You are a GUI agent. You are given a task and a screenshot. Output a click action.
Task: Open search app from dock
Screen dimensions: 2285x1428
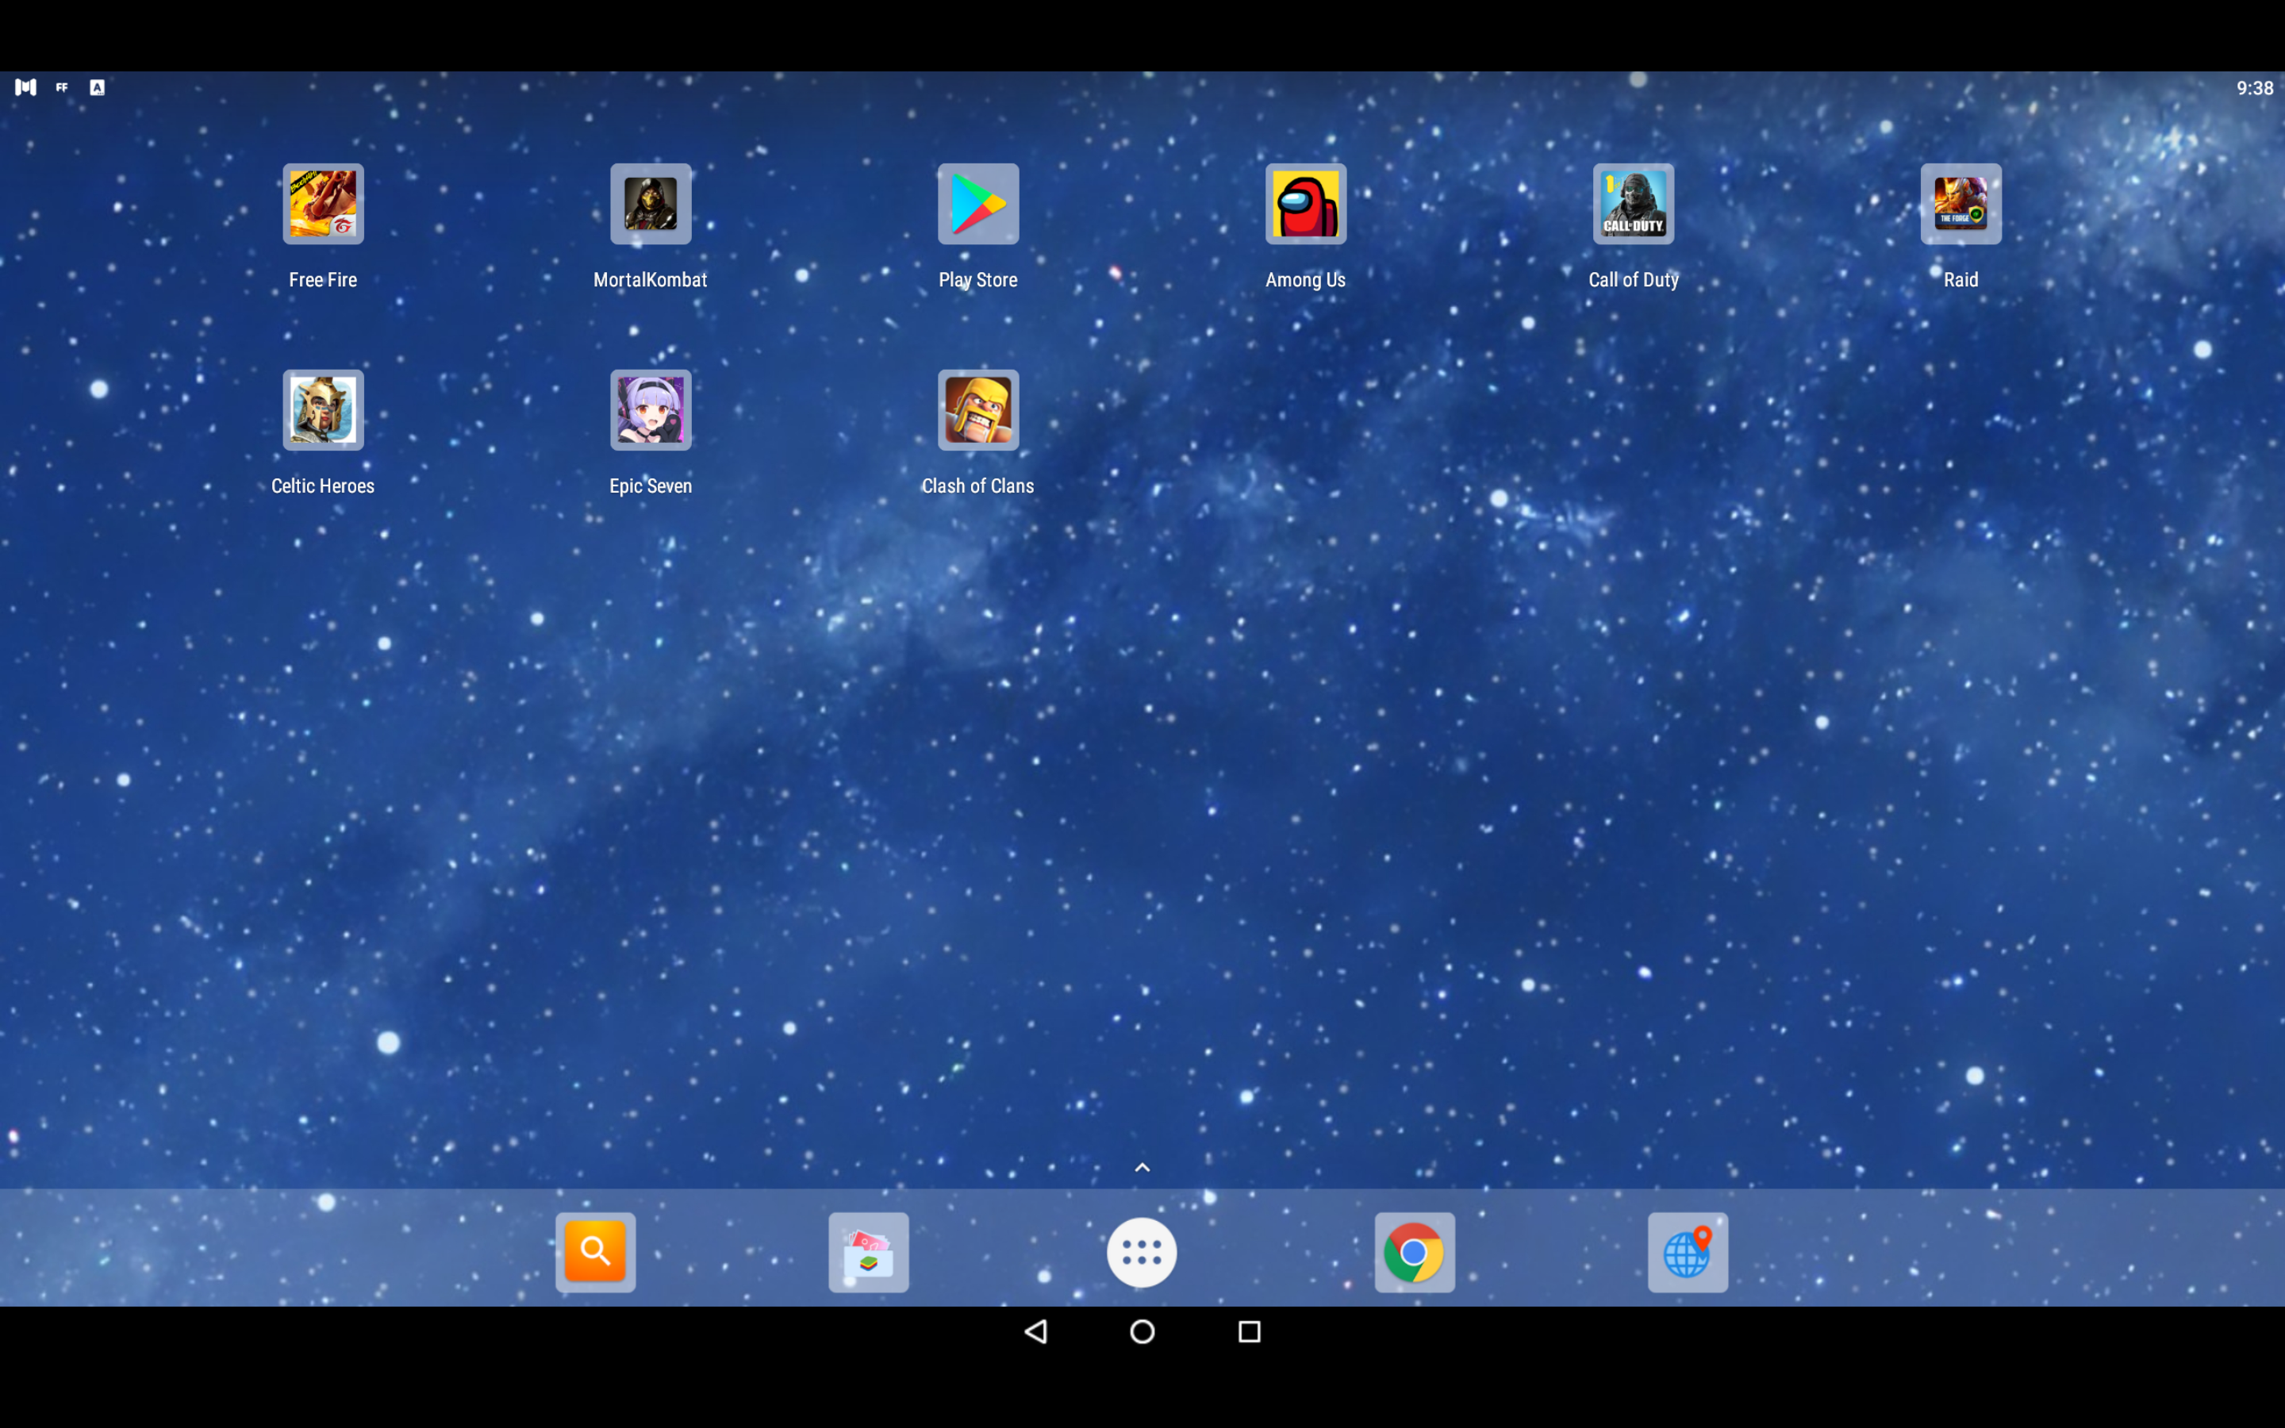(597, 1252)
